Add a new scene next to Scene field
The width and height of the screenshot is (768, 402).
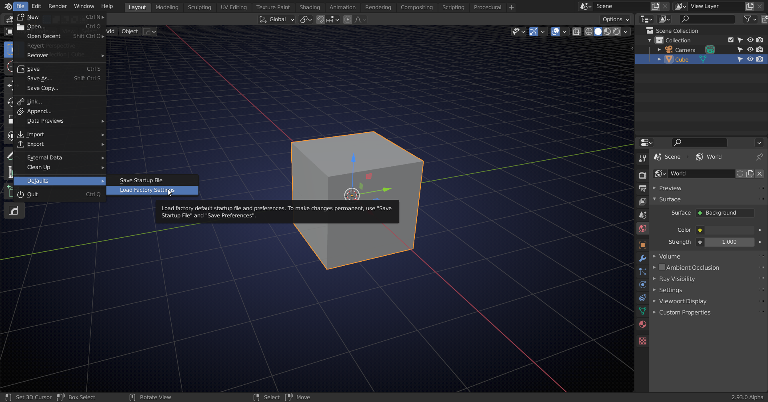[655, 6]
